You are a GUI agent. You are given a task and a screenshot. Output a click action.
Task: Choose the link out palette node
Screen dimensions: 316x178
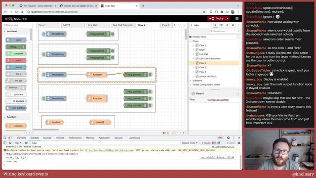[16, 88]
